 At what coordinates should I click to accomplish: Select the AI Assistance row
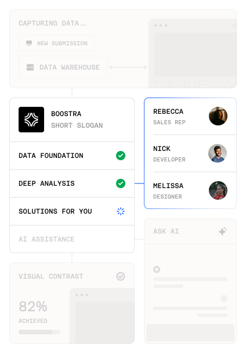click(72, 239)
